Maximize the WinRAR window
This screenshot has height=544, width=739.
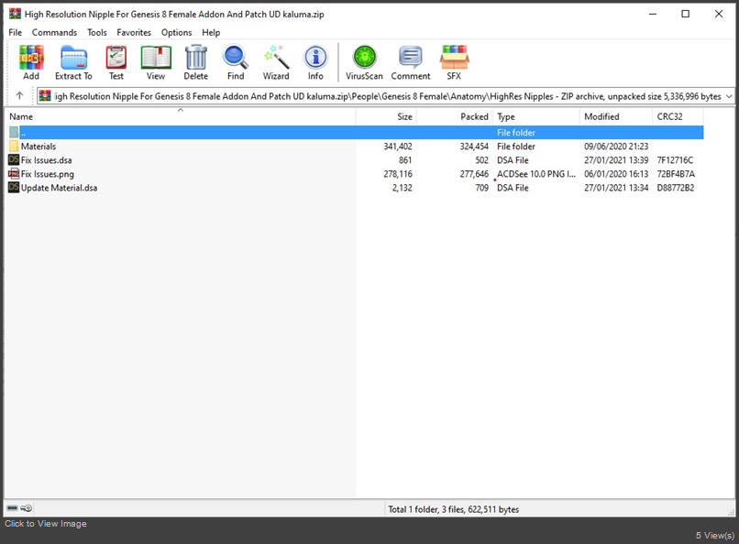tap(685, 14)
